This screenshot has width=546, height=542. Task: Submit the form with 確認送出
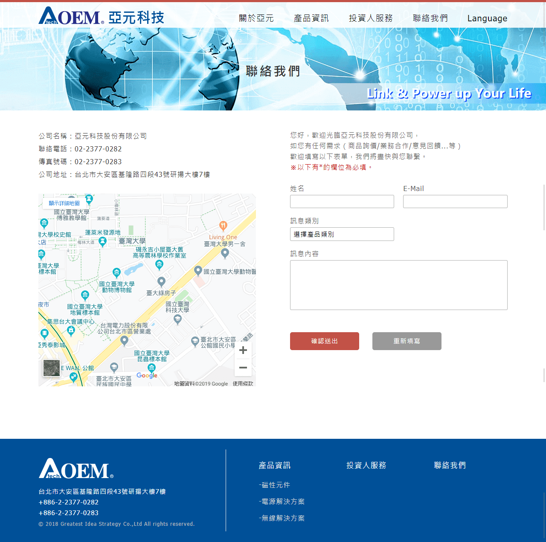click(325, 341)
